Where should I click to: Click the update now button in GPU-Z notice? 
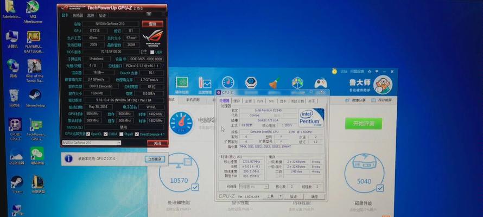coord(154,159)
